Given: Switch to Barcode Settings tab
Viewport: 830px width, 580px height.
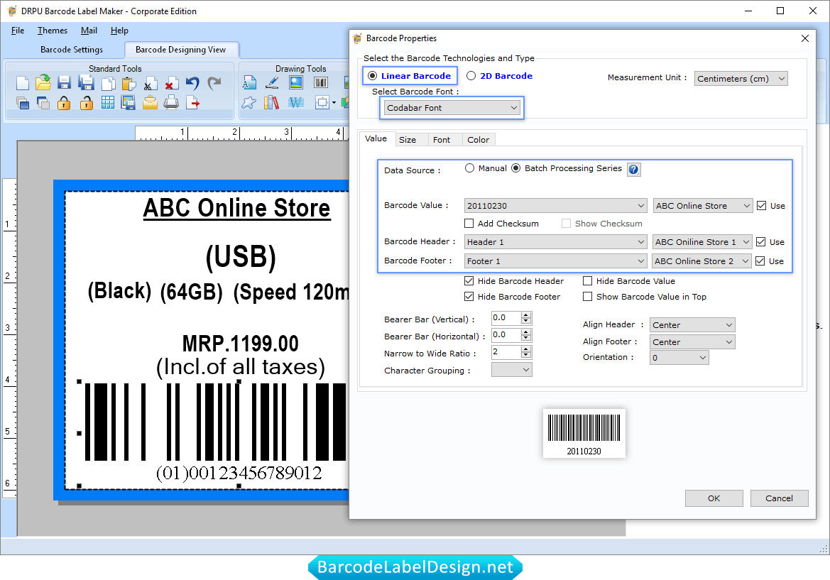Looking at the screenshot, I should coord(72,50).
